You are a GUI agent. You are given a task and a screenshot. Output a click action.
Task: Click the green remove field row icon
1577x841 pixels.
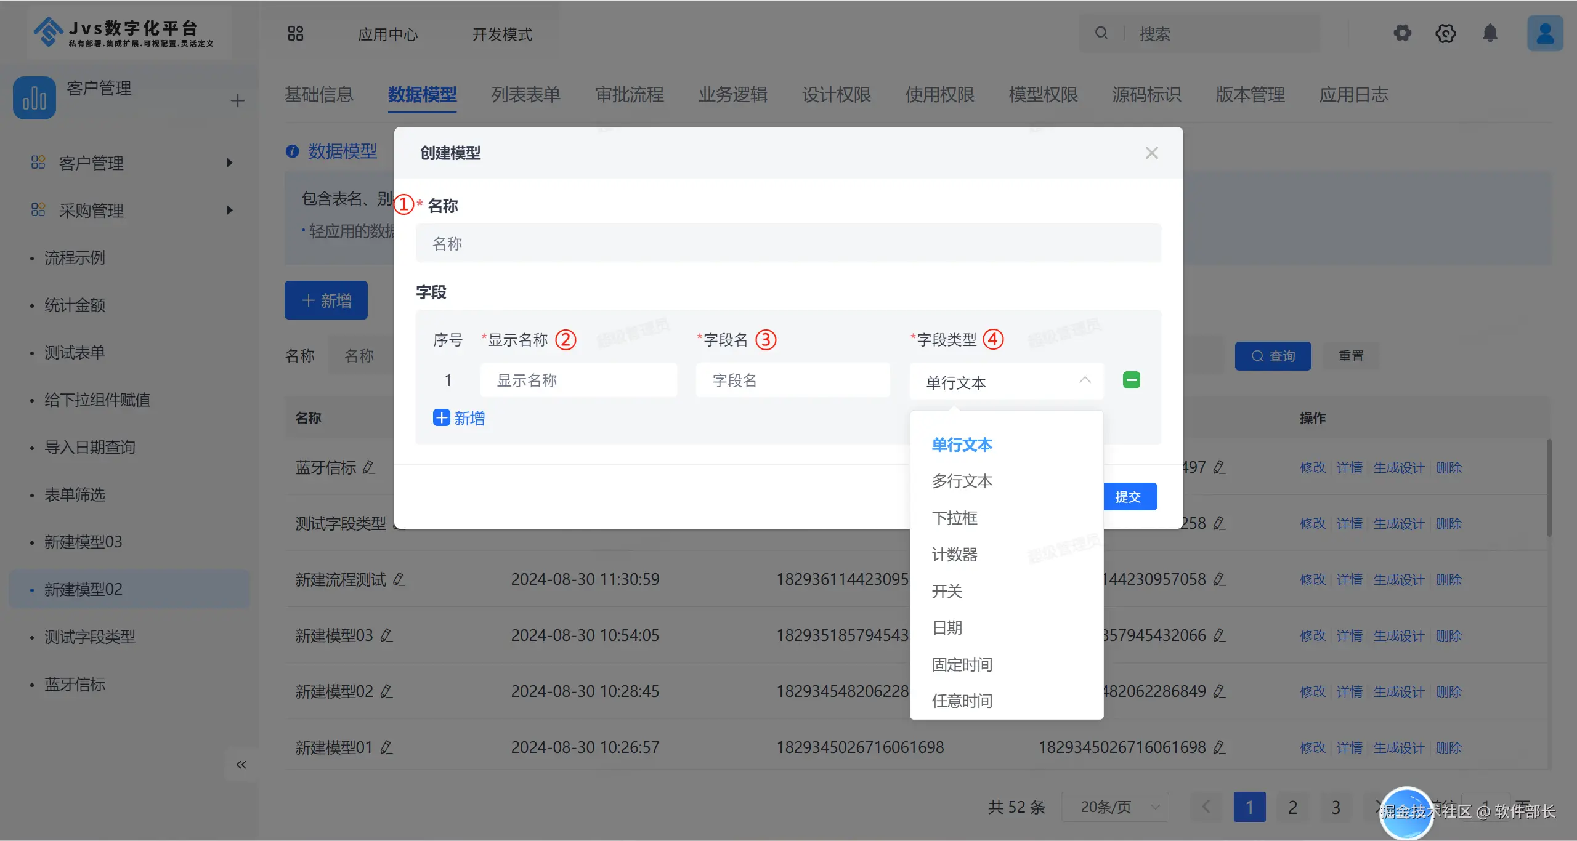pyautogui.click(x=1131, y=380)
